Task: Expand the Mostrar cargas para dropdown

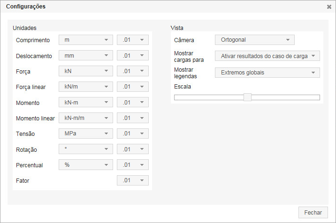Action: click(267, 56)
